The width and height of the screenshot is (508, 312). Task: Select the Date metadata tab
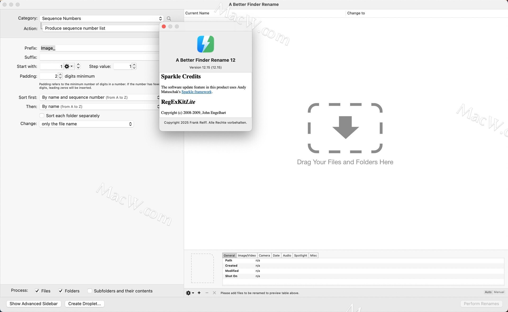point(276,255)
